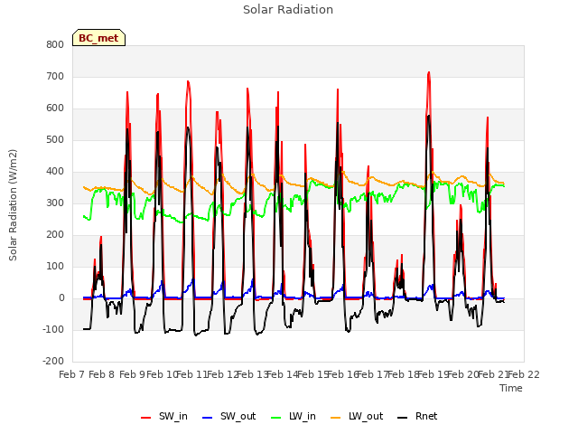
Task: Click the Feb 11 SW_in peak near 690
Action: [x=188, y=81]
